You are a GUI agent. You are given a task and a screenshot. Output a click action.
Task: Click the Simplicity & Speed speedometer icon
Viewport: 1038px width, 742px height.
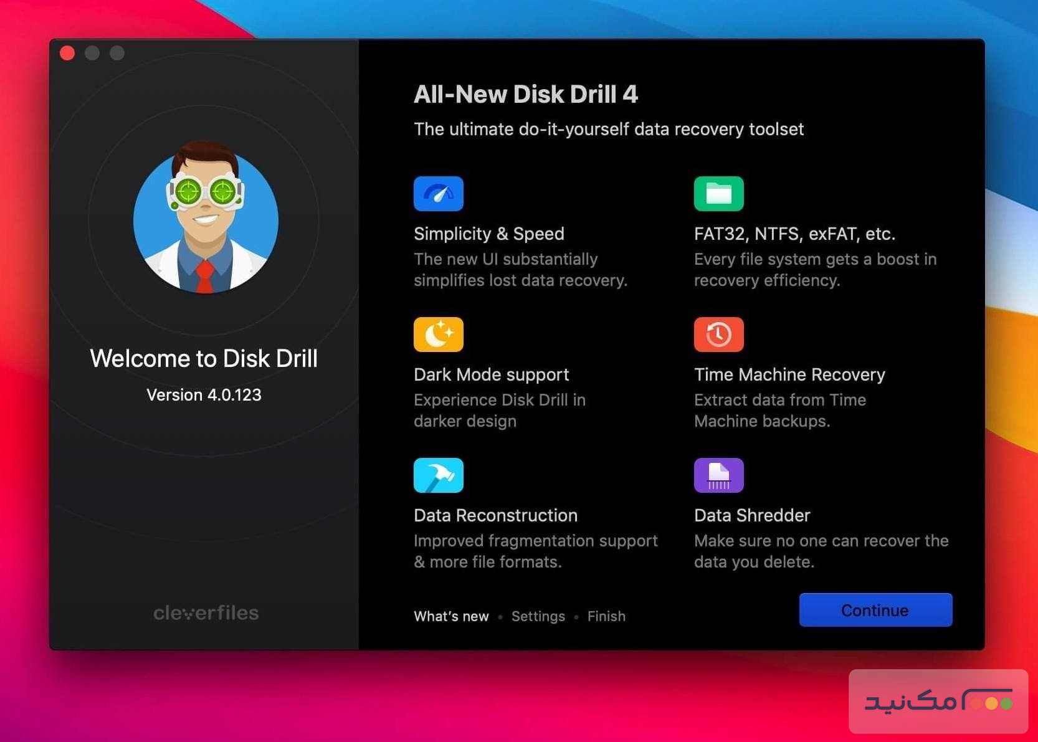pos(438,194)
